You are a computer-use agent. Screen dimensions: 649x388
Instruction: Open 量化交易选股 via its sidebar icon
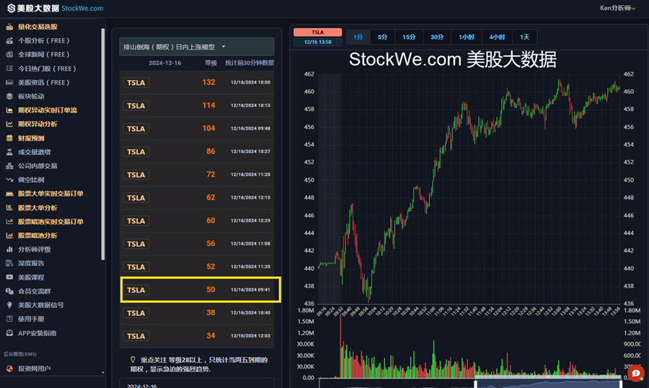(9, 27)
